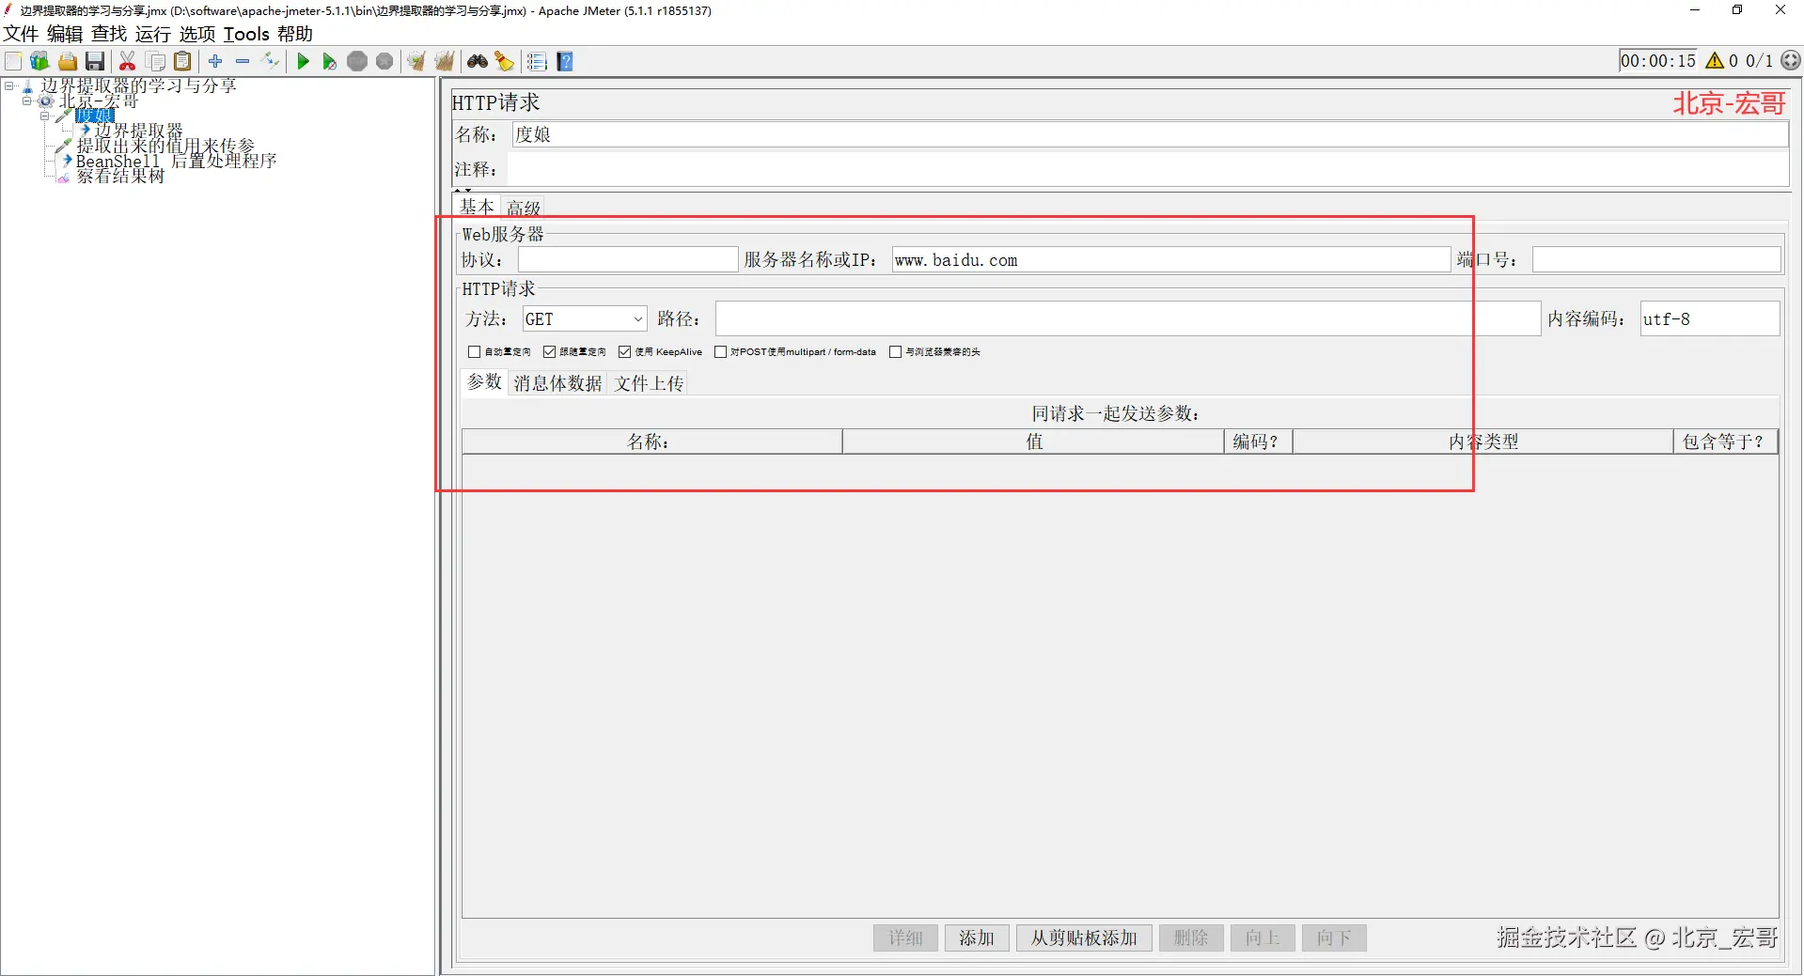
Task: Collapse the 边界提取器的学习与分享 test plan node
Action: point(9,86)
